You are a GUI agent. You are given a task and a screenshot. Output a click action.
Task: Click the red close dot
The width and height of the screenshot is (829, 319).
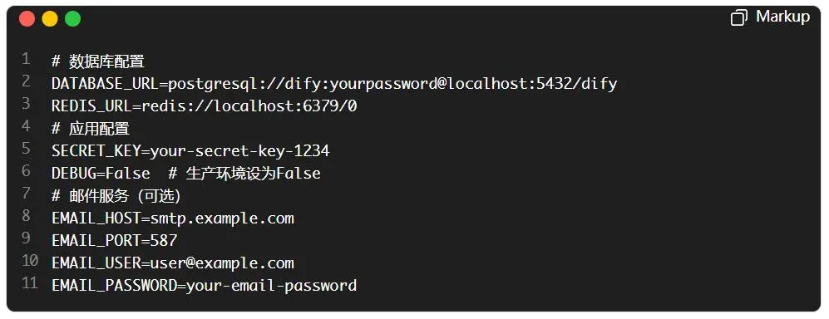[27, 19]
